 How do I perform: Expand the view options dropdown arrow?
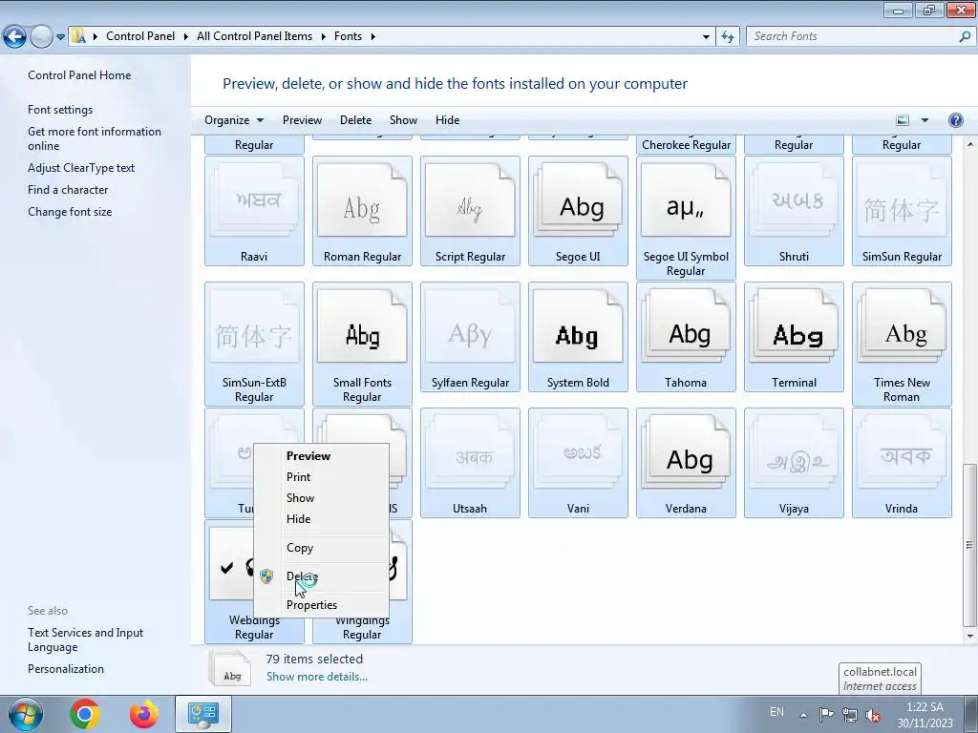(x=925, y=120)
